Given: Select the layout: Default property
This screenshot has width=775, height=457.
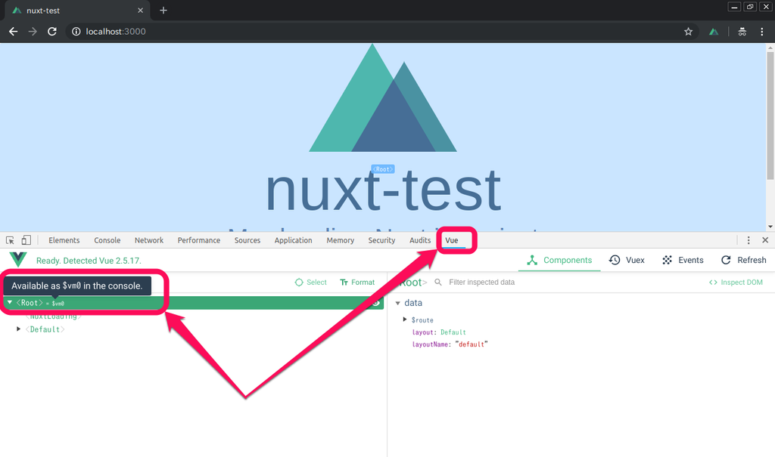Looking at the screenshot, I should click(439, 332).
